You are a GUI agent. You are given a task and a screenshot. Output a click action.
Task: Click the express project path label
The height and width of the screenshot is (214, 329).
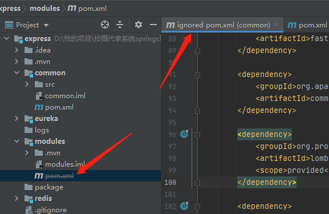pyautogui.click(x=107, y=39)
